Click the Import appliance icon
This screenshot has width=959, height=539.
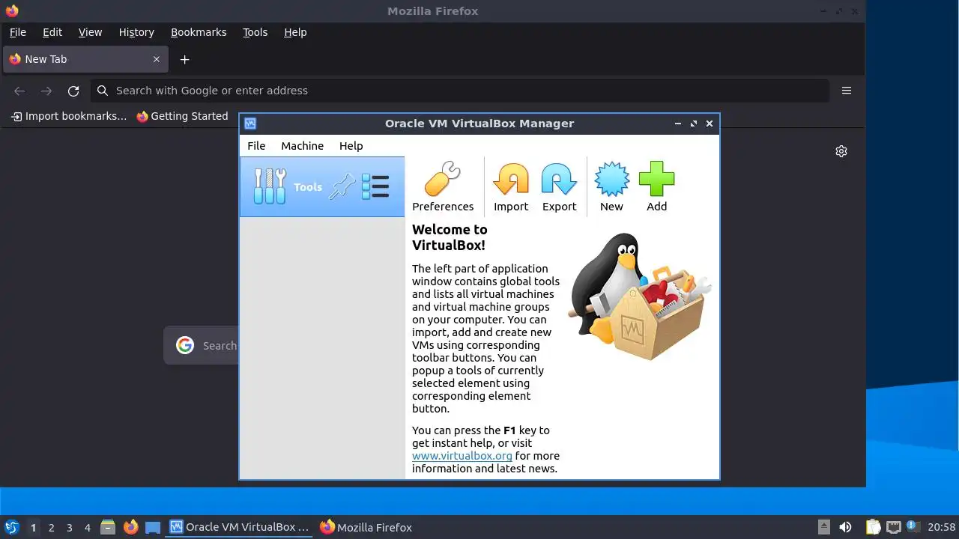point(511,187)
